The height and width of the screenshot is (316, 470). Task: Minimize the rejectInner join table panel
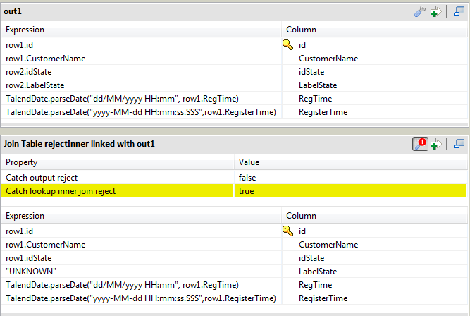[459, 144]
